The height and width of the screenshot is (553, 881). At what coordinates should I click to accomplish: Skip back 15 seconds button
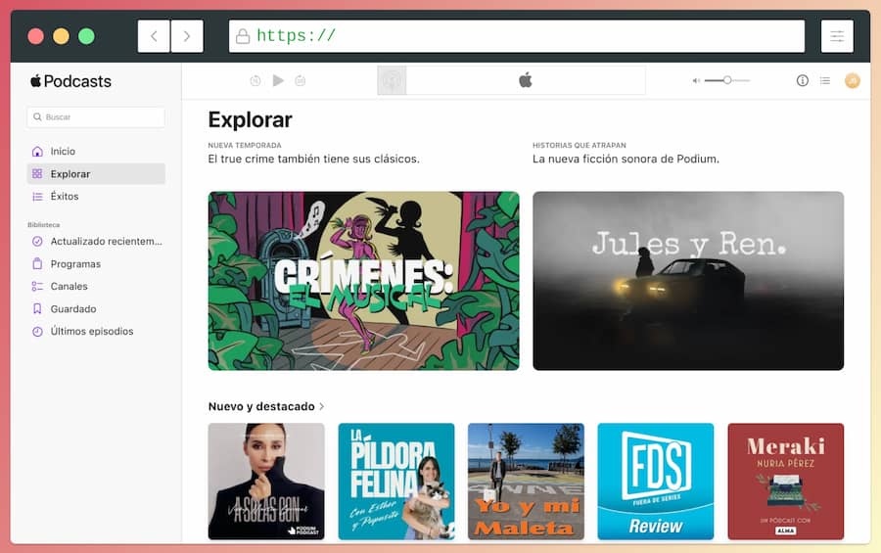(255, 81)
